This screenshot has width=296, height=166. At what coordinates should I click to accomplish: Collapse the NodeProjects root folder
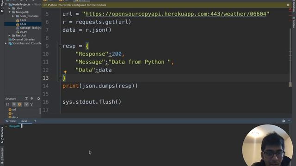point(6,4)
